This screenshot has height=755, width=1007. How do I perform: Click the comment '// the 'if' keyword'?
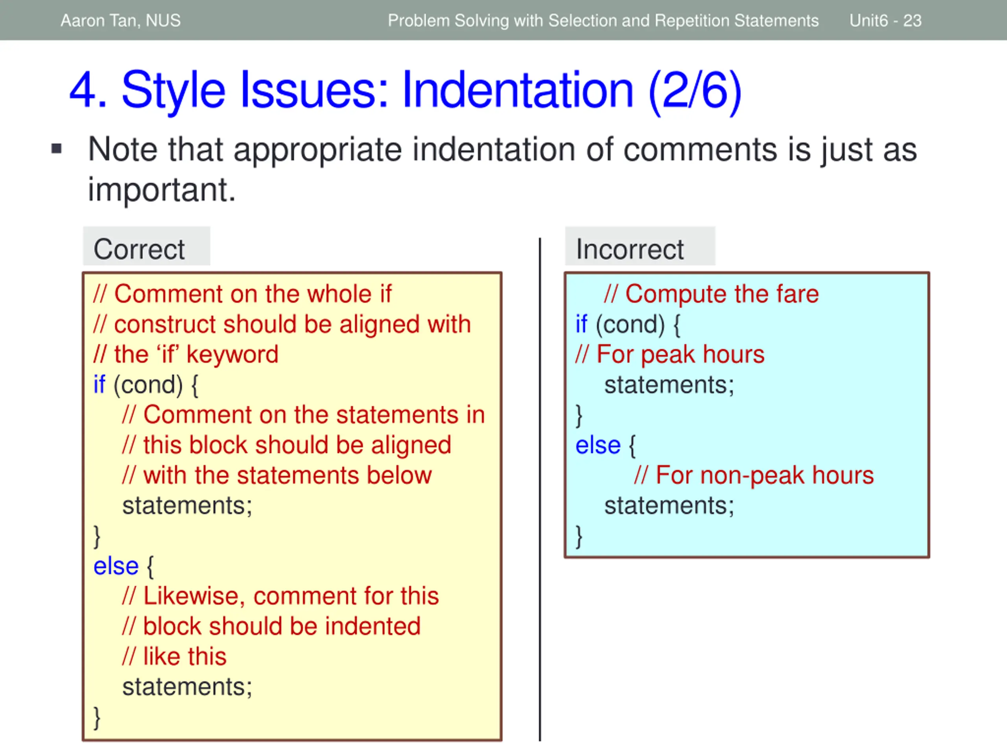tap(186, 355)
